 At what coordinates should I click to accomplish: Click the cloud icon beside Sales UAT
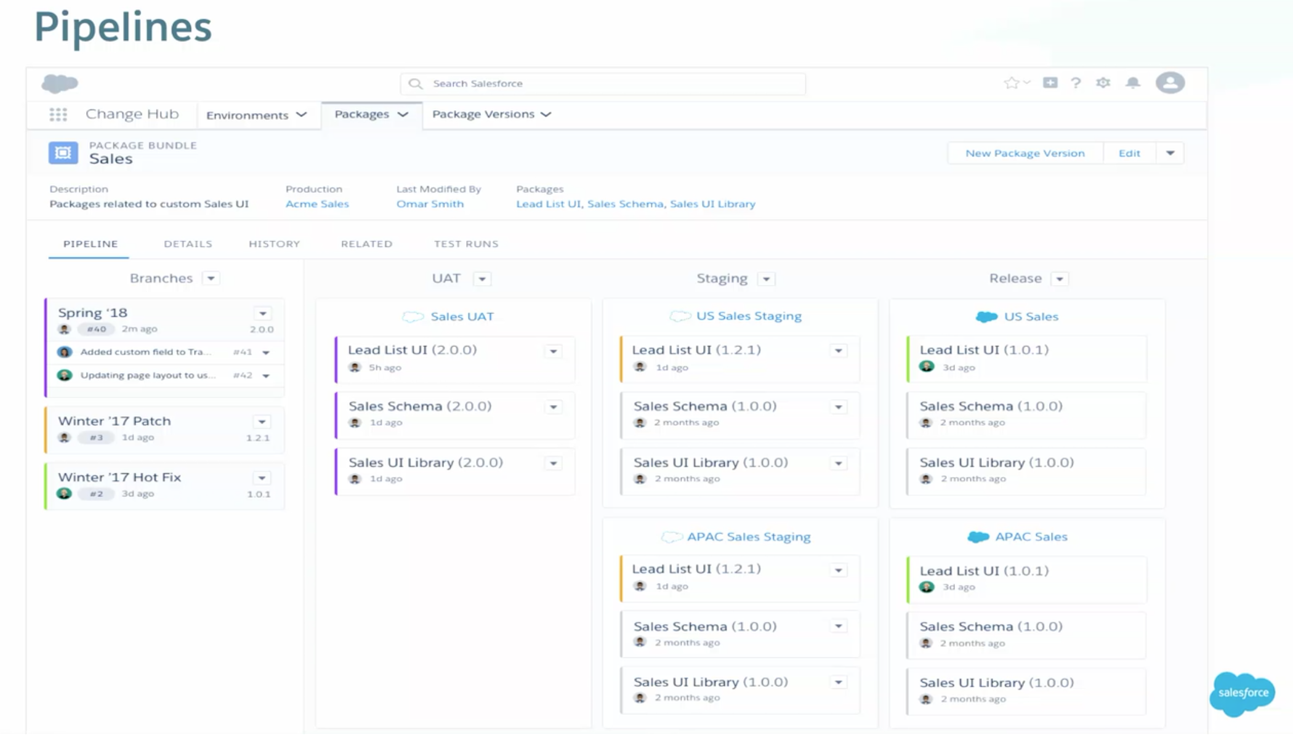click(413, 316)
